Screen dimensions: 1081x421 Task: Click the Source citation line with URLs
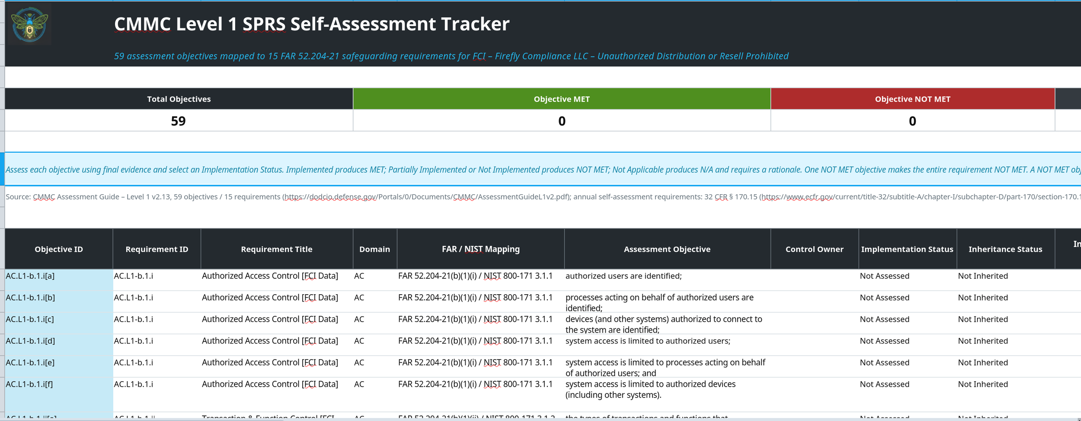[543, 197]
